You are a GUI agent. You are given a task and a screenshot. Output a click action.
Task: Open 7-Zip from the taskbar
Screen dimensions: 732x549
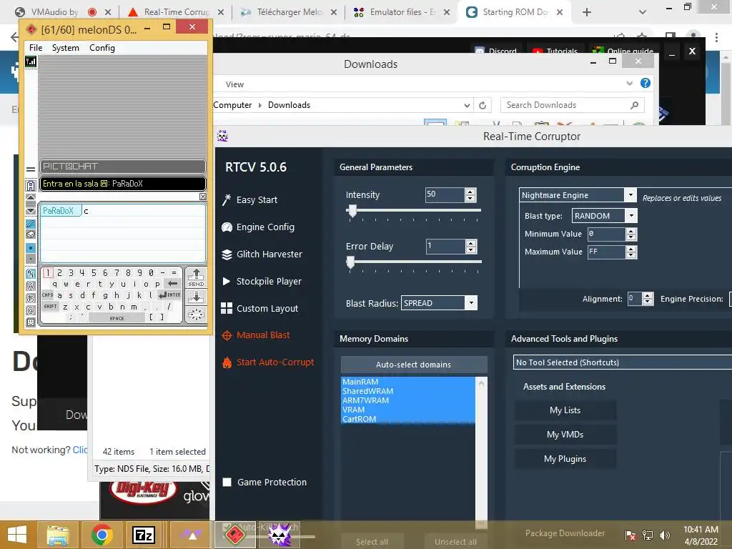point(143,535)
